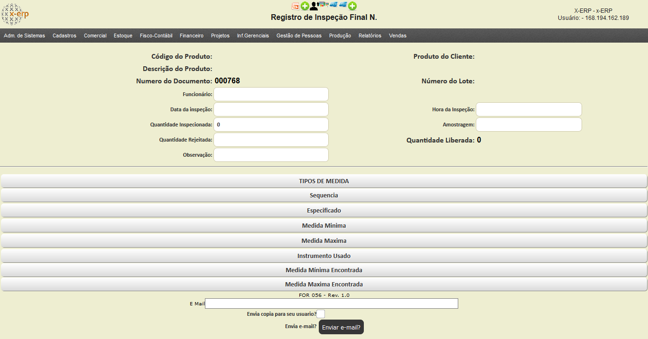Open the Adm. de Sistemas menu
The width and height of the screenshot is (648, 339).
(24, 36)
